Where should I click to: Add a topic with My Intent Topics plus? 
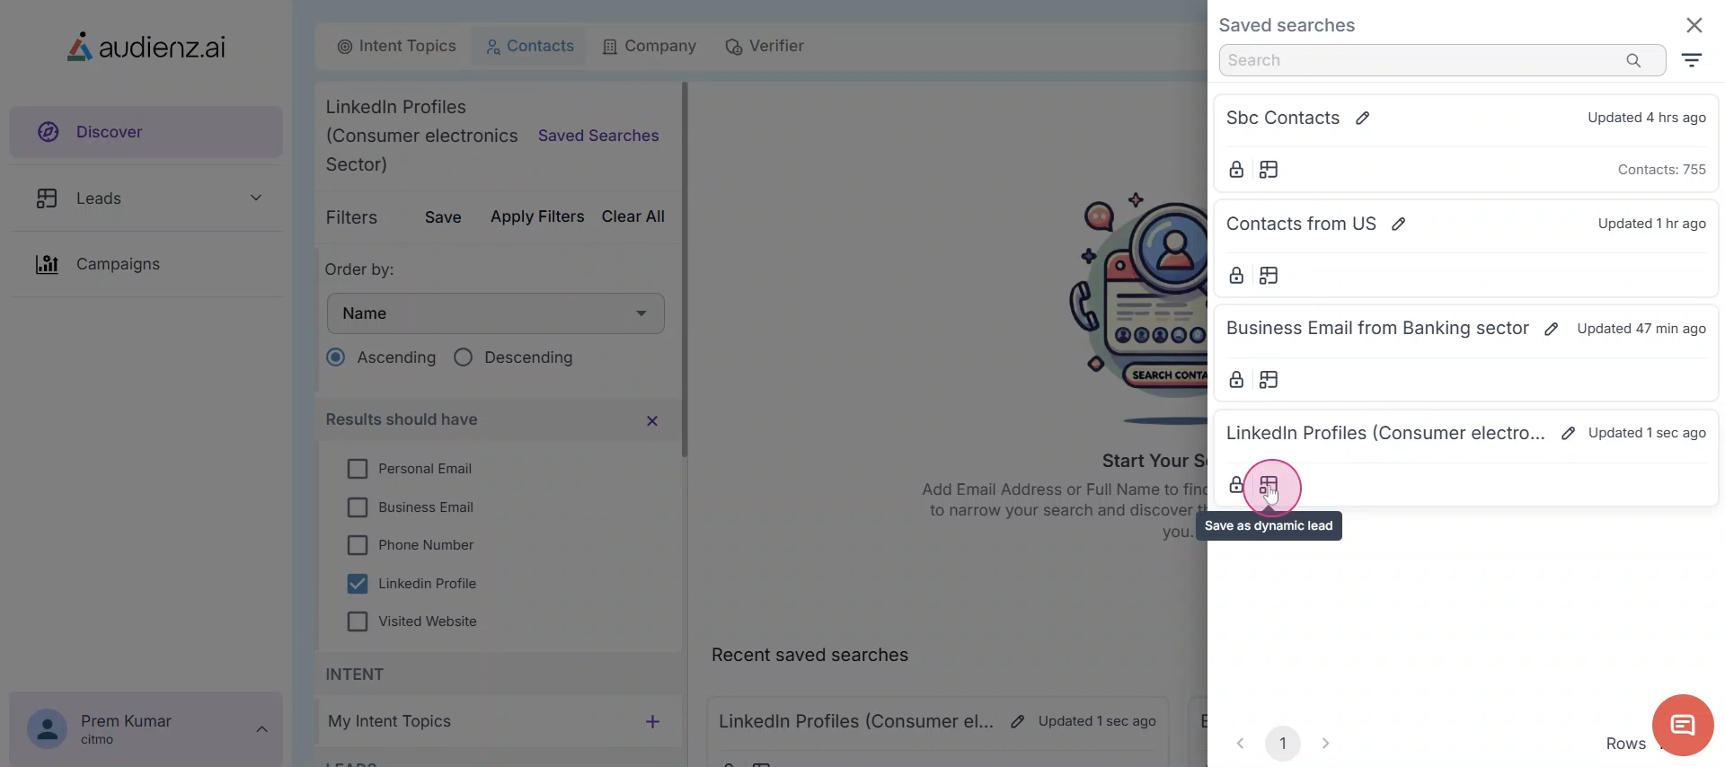[x=653, y=721]
